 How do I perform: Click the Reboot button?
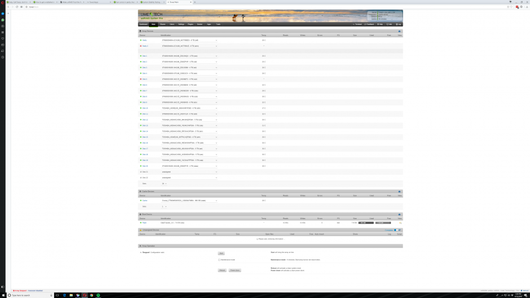tap(222, 270)
